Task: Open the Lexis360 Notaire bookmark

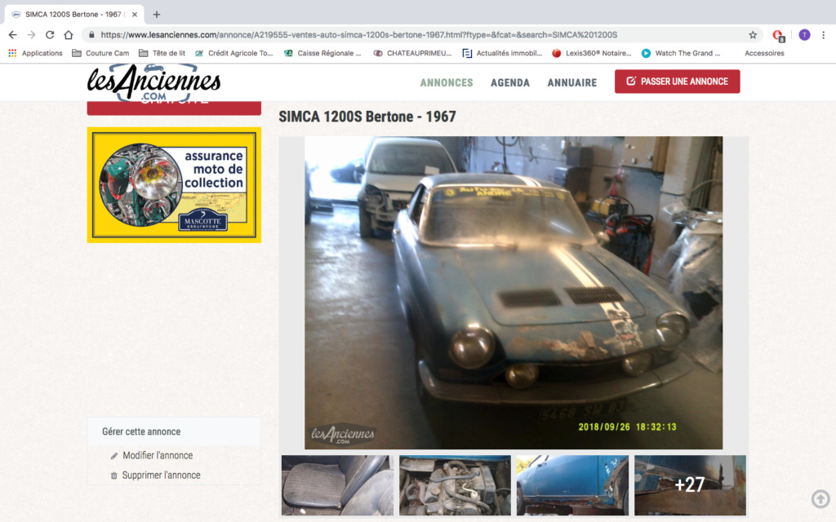Action: 591,53
